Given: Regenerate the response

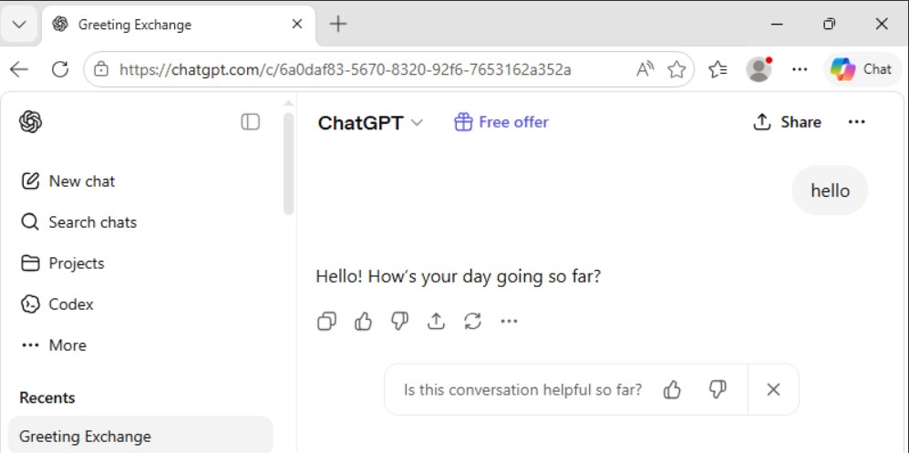Looking at the screenshot, I should pos(472,321).
